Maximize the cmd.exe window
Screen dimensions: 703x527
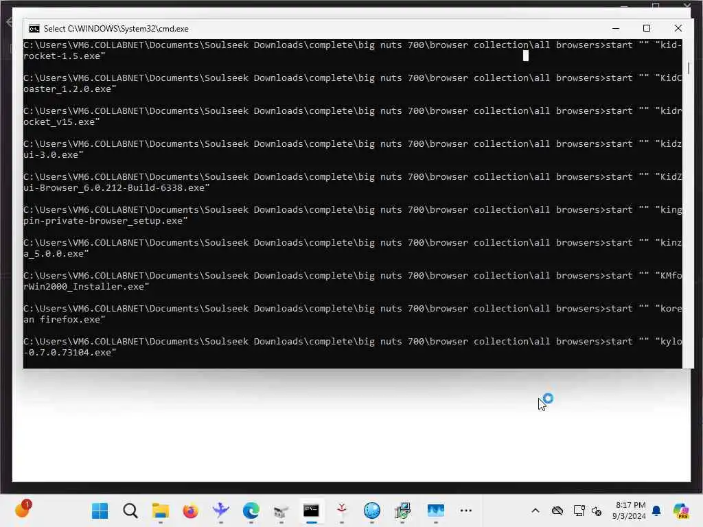pos(647,28)
